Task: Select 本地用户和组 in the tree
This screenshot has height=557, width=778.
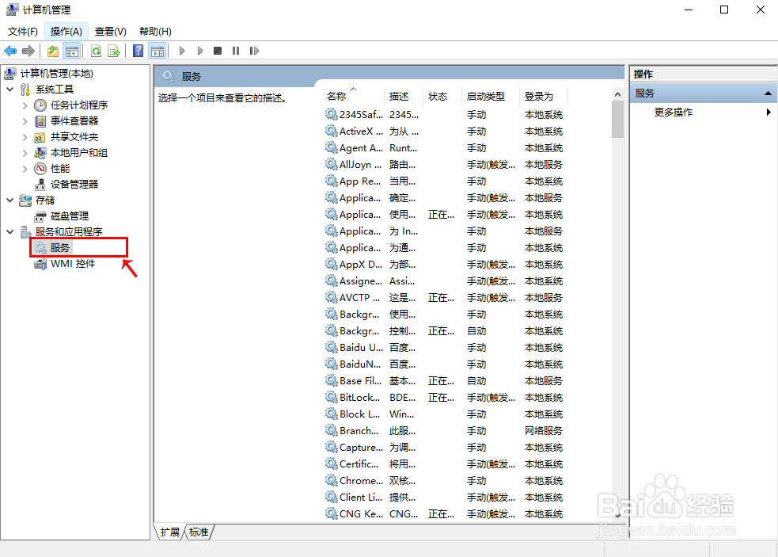Action: 79,153
